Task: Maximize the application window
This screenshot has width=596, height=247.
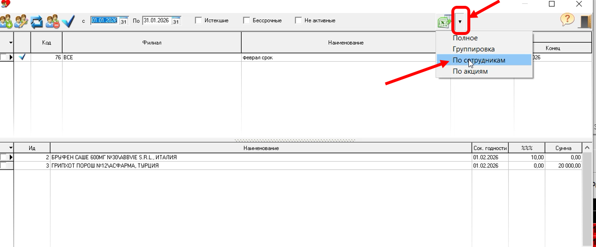Action: [551, 4]
